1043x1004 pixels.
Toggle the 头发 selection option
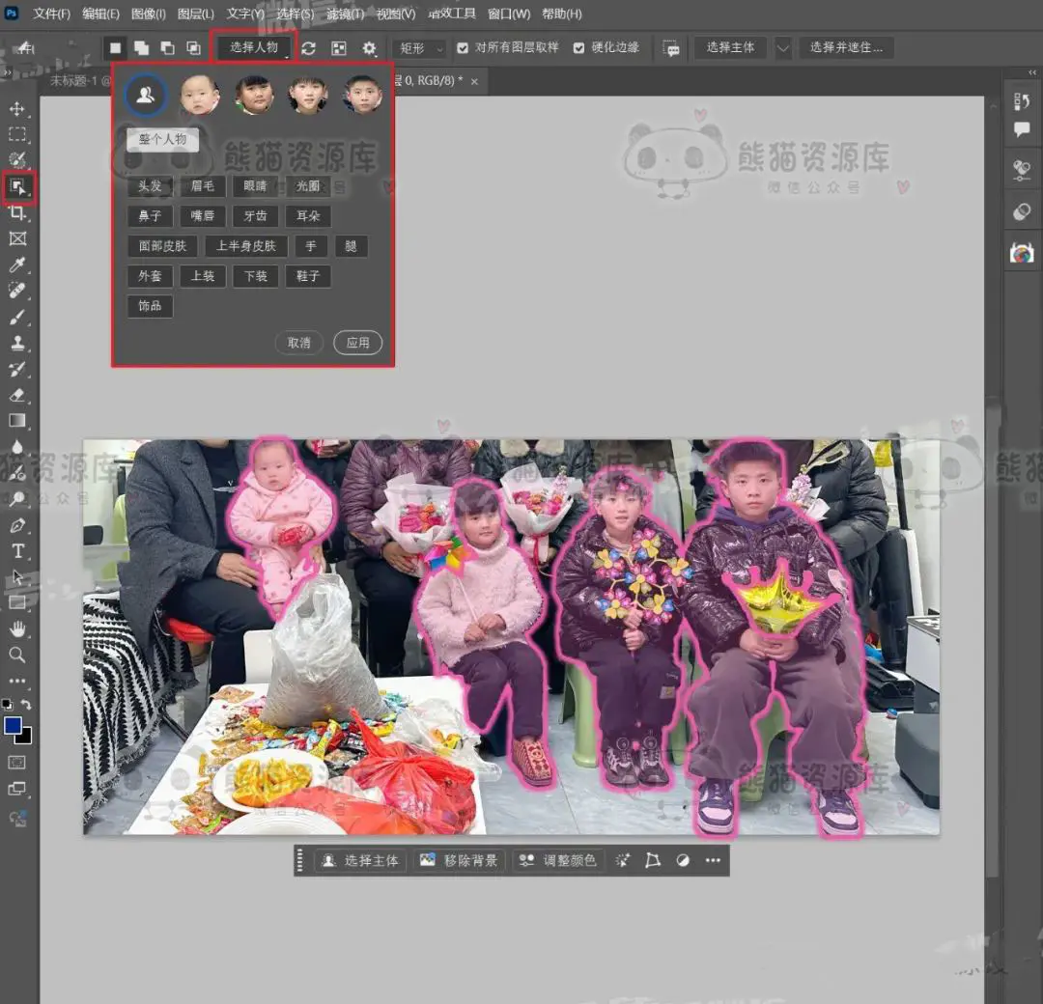pyautogui.click(x=150, y=186)
